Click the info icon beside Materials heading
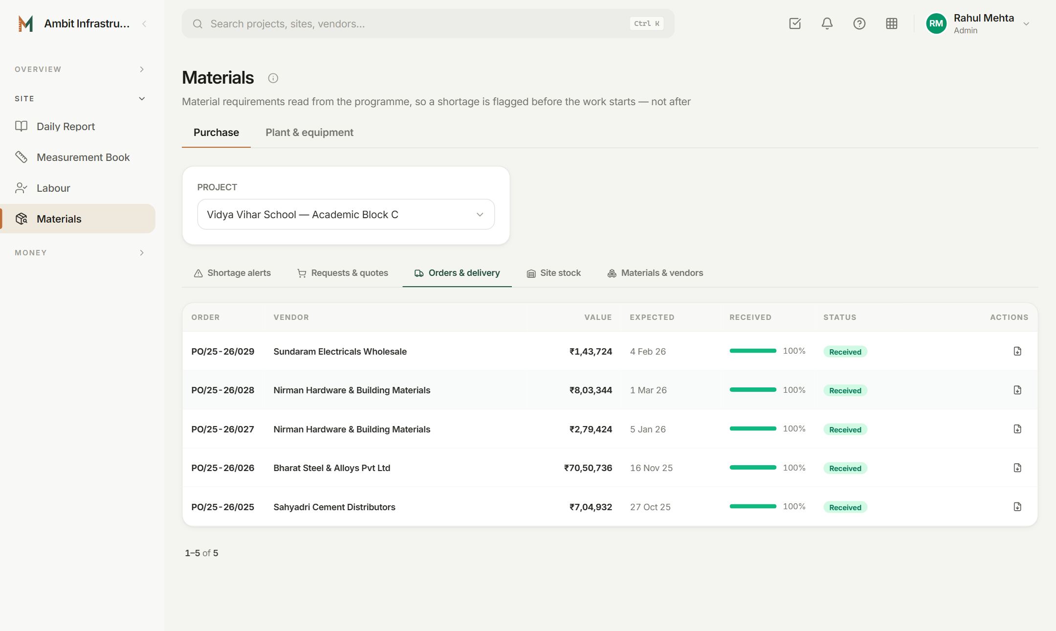 (x=273, y=78)
